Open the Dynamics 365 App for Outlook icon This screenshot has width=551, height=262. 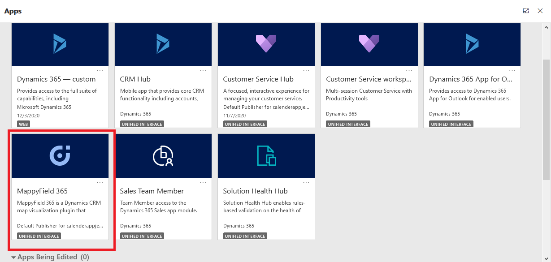472,44
